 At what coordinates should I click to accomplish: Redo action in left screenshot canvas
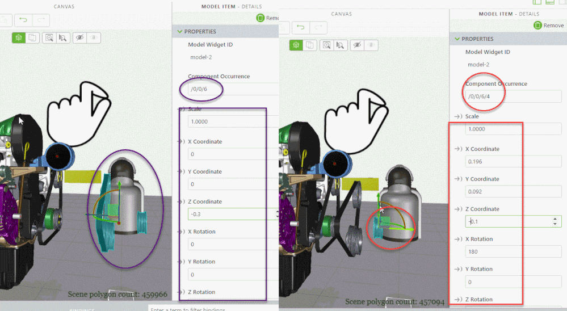click(x=41, y=20)
